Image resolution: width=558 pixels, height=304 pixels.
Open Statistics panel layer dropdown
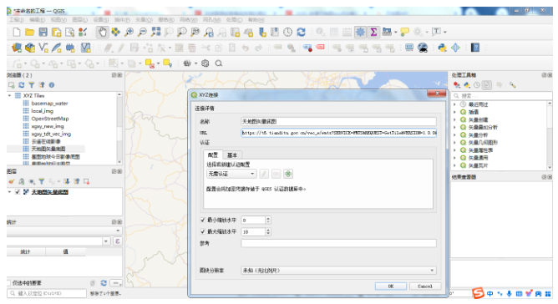[64, 231]
